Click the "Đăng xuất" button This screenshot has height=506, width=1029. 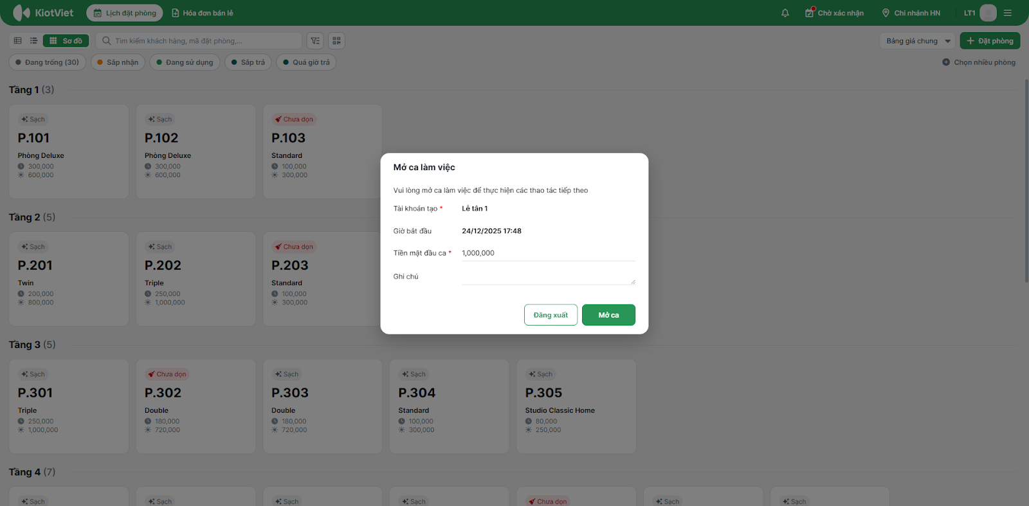(x=551, y=315)
